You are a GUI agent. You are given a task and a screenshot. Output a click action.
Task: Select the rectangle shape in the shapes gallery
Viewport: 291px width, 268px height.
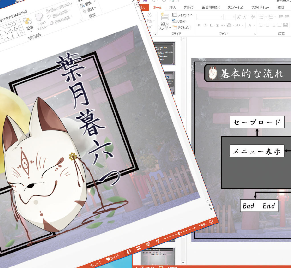[x=9, y=26]
